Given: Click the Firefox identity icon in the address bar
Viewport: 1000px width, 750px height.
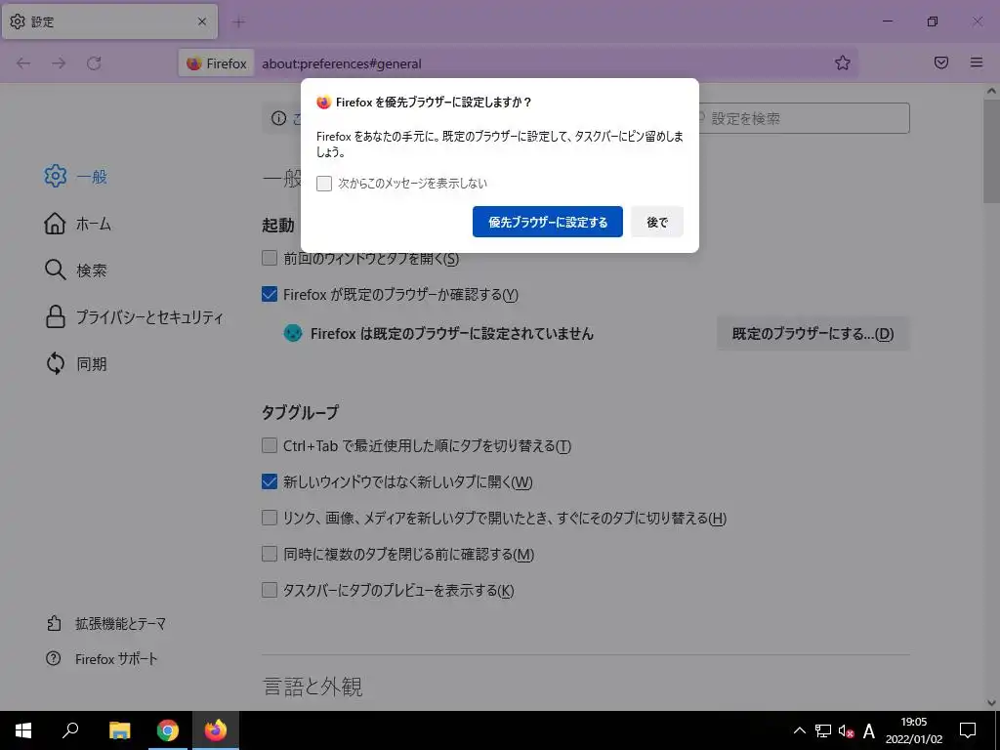Looking at the screenshot, I should tap(216, 63).
